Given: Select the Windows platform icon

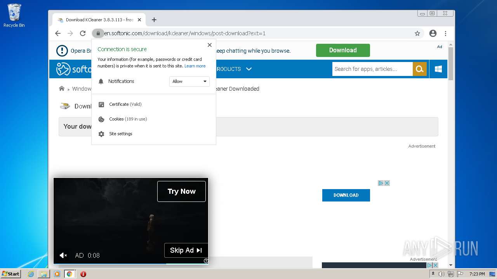Looking at the screenshot, I should click(x=438, y=69).
